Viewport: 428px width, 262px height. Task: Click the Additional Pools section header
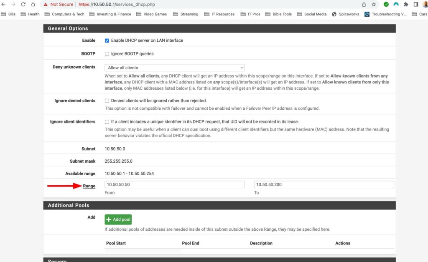[219, 205]
